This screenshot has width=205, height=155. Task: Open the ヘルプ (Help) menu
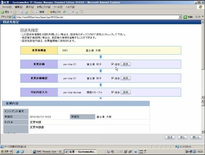(x=70, y=7)
